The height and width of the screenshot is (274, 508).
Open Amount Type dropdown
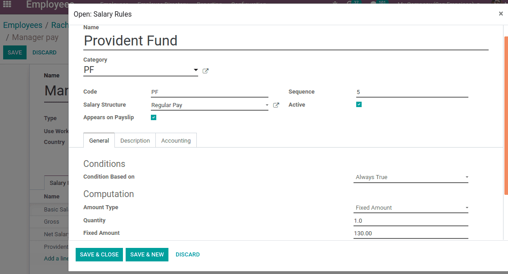click(411, 208)
